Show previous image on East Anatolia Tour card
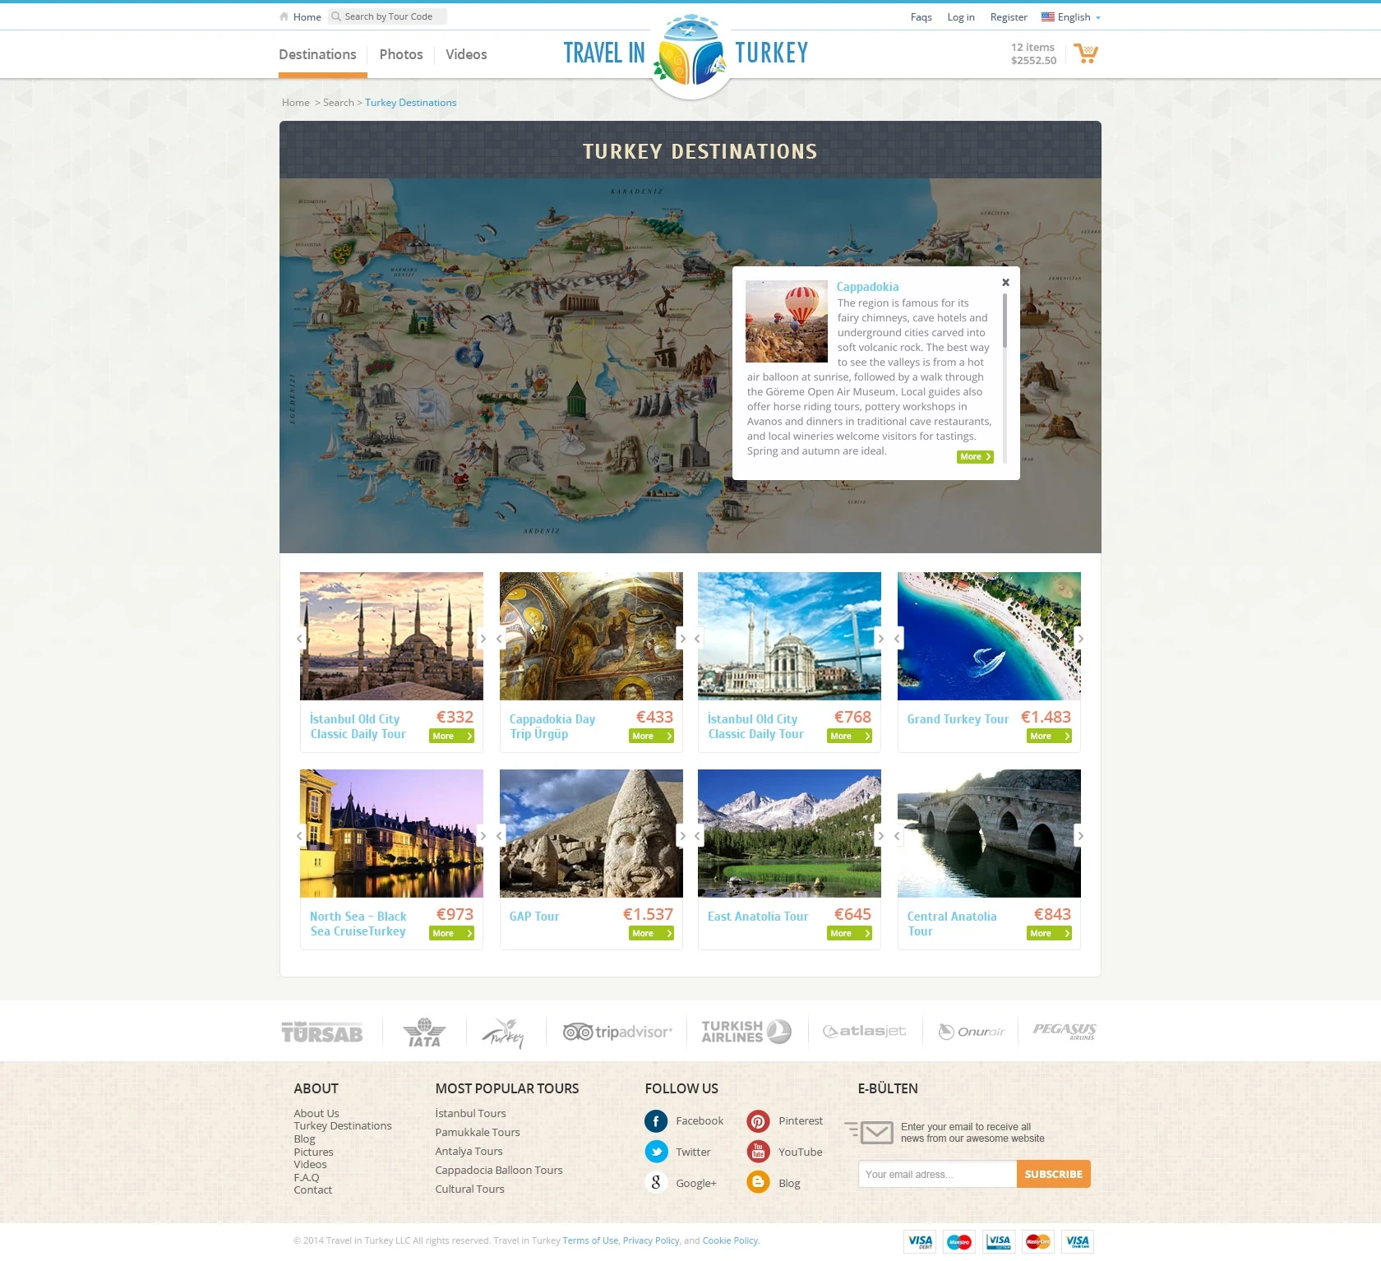 [698, 836]
